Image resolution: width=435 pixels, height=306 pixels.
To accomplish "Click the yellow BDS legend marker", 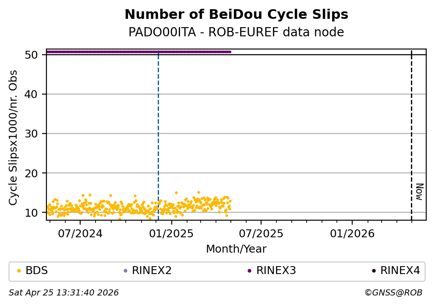I will (x=18, y=271).
